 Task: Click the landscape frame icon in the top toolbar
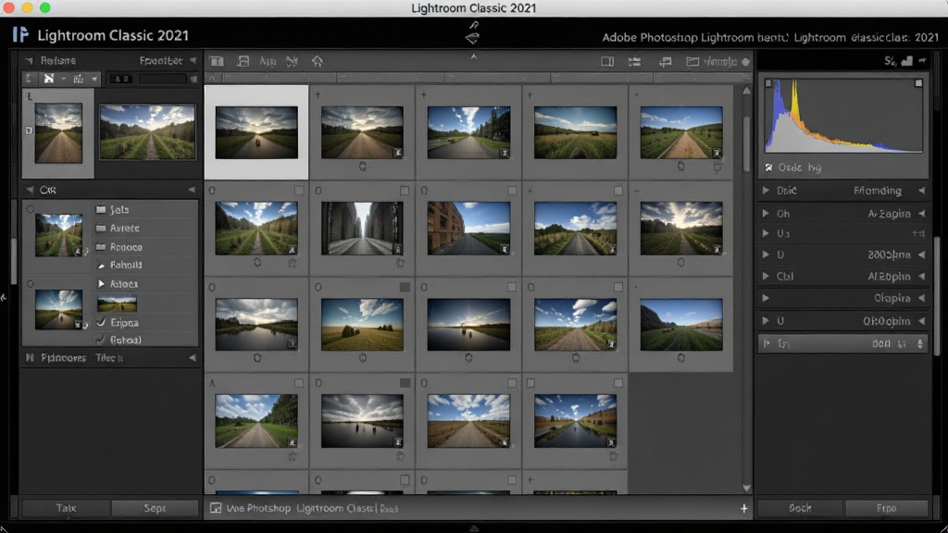(692, 62)
